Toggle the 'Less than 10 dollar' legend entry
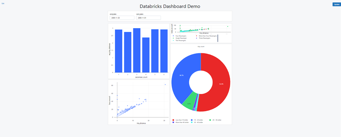The image size is (341, 137). tap(181, 120)
